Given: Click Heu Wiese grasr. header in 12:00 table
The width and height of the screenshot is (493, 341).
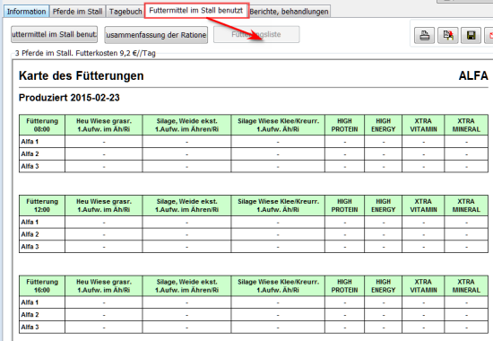Looking at the screenshot, I should [x=104, y=205].
